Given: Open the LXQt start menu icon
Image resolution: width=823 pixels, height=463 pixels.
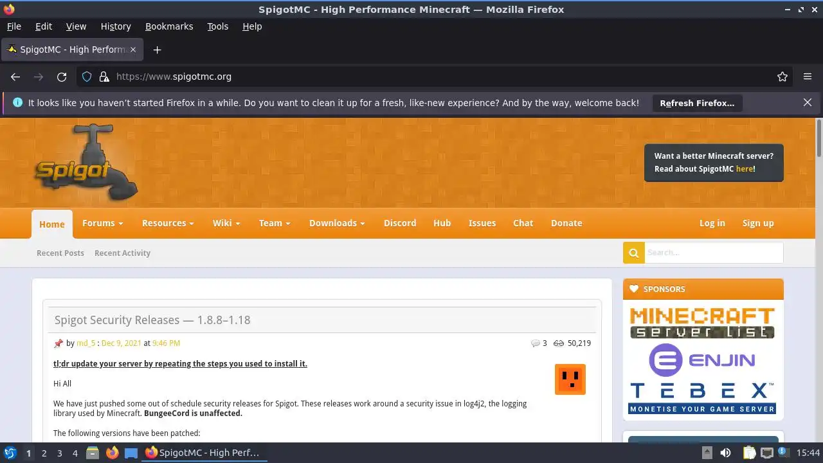Looking at the screenshot, I should (x=10, y=453).
